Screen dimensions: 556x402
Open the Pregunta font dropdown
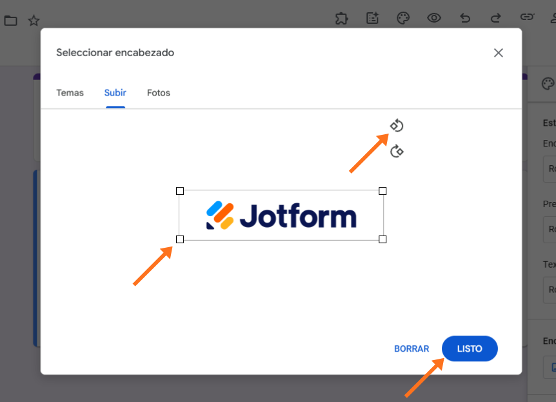pos(551,229)
